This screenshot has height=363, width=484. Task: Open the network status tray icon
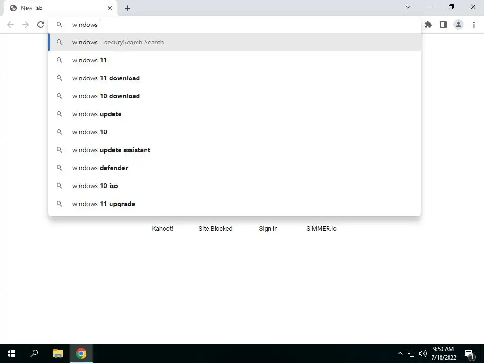(x=412, y=354)
